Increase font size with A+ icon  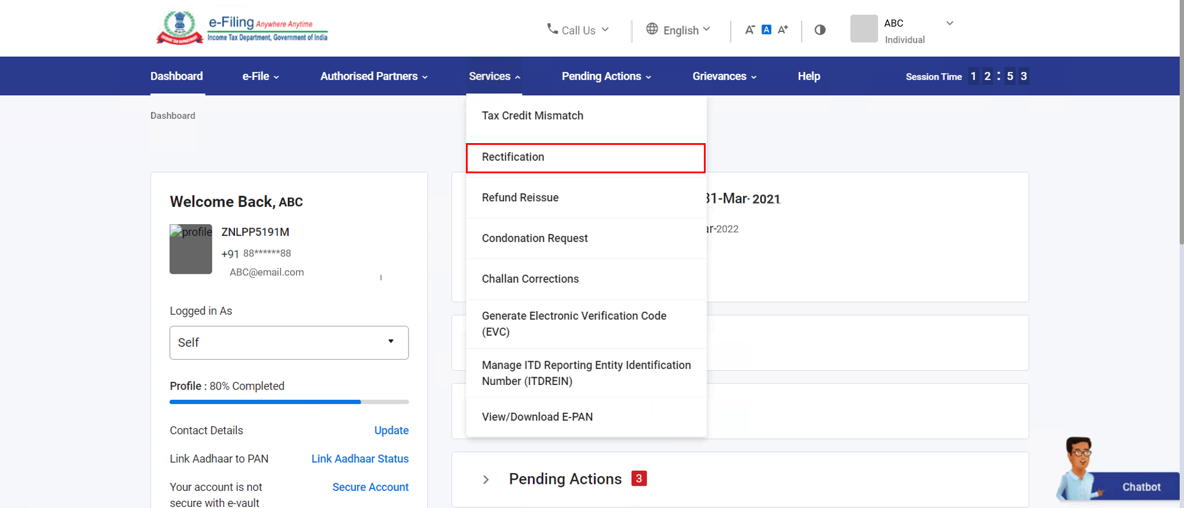point(783,30)
